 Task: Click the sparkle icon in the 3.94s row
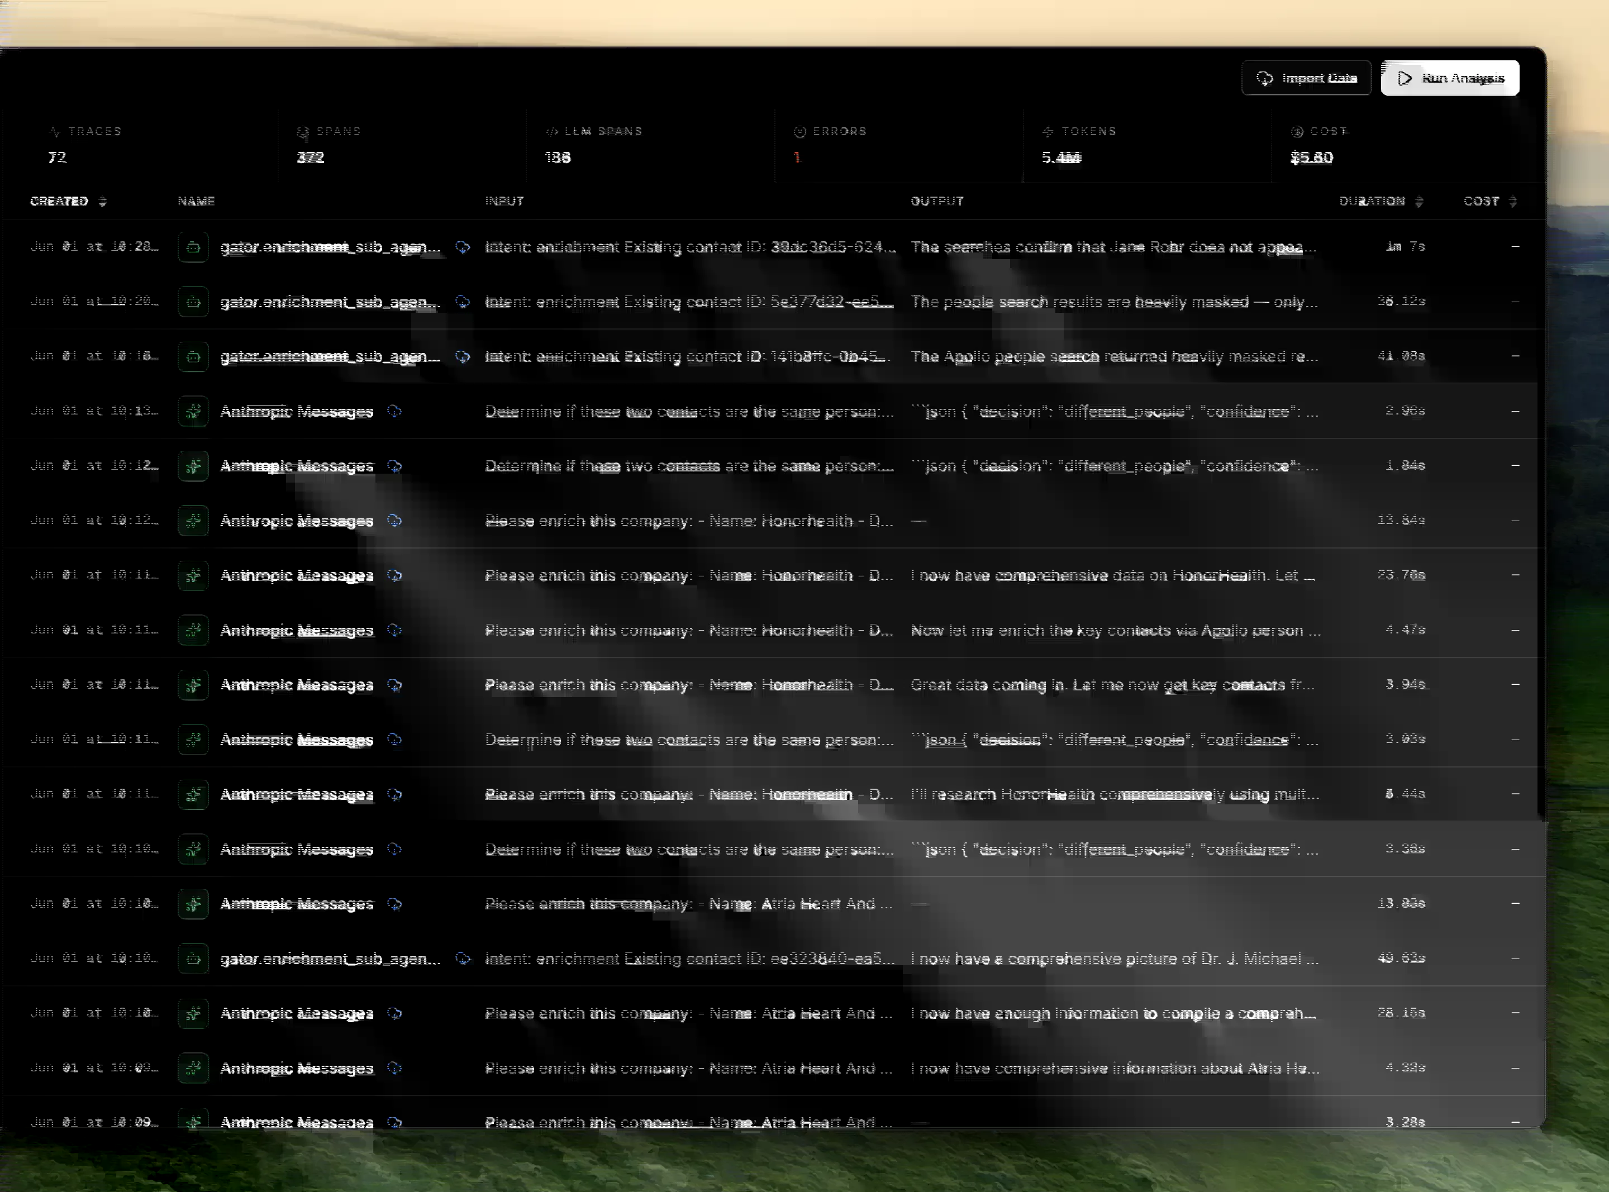click(193, 685)
